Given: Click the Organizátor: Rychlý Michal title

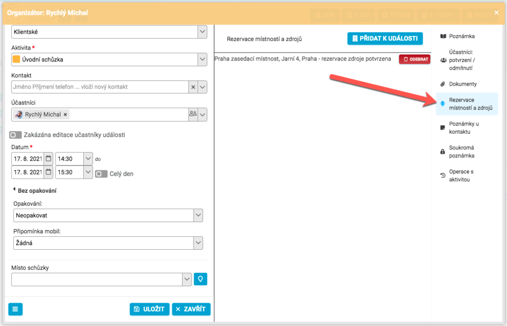Looking at the screenshot, I should coord(48,13).
